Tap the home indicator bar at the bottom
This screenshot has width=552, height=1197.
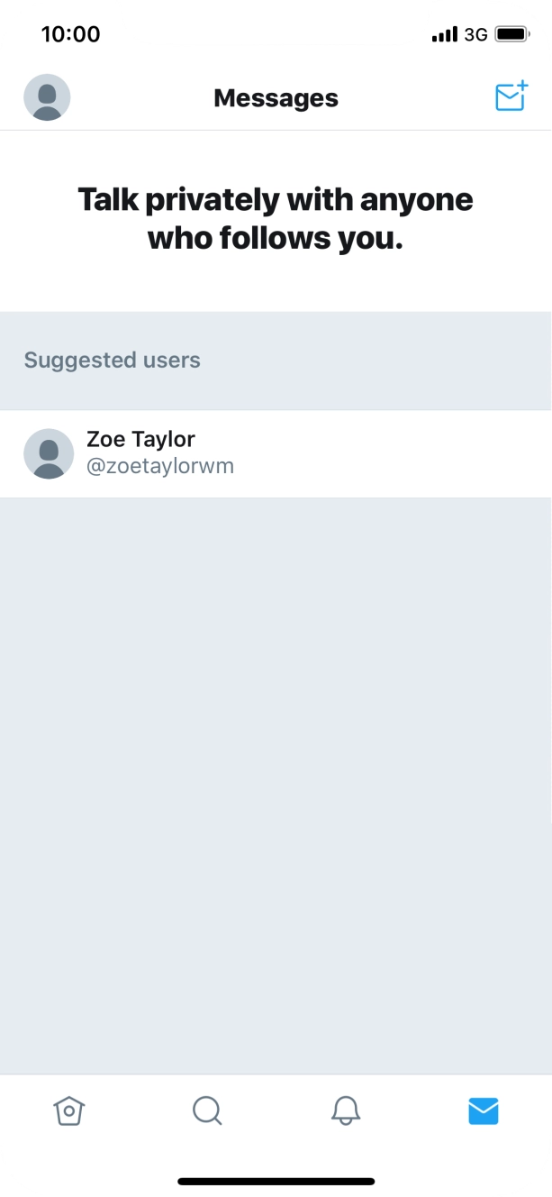[x=276, y=1181]
